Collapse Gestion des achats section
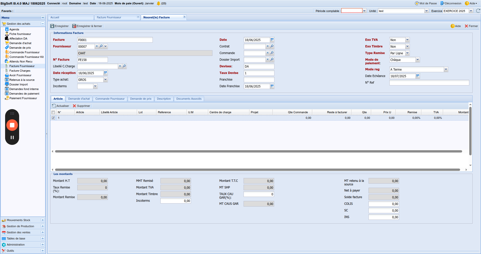This screenshot has height=254, width=481. (x=43, y=24)
